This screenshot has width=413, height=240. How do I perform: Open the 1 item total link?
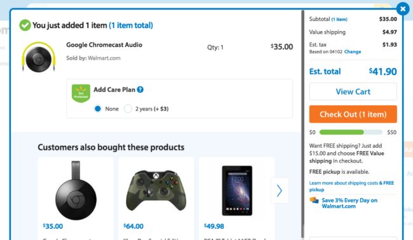[131, 25]
